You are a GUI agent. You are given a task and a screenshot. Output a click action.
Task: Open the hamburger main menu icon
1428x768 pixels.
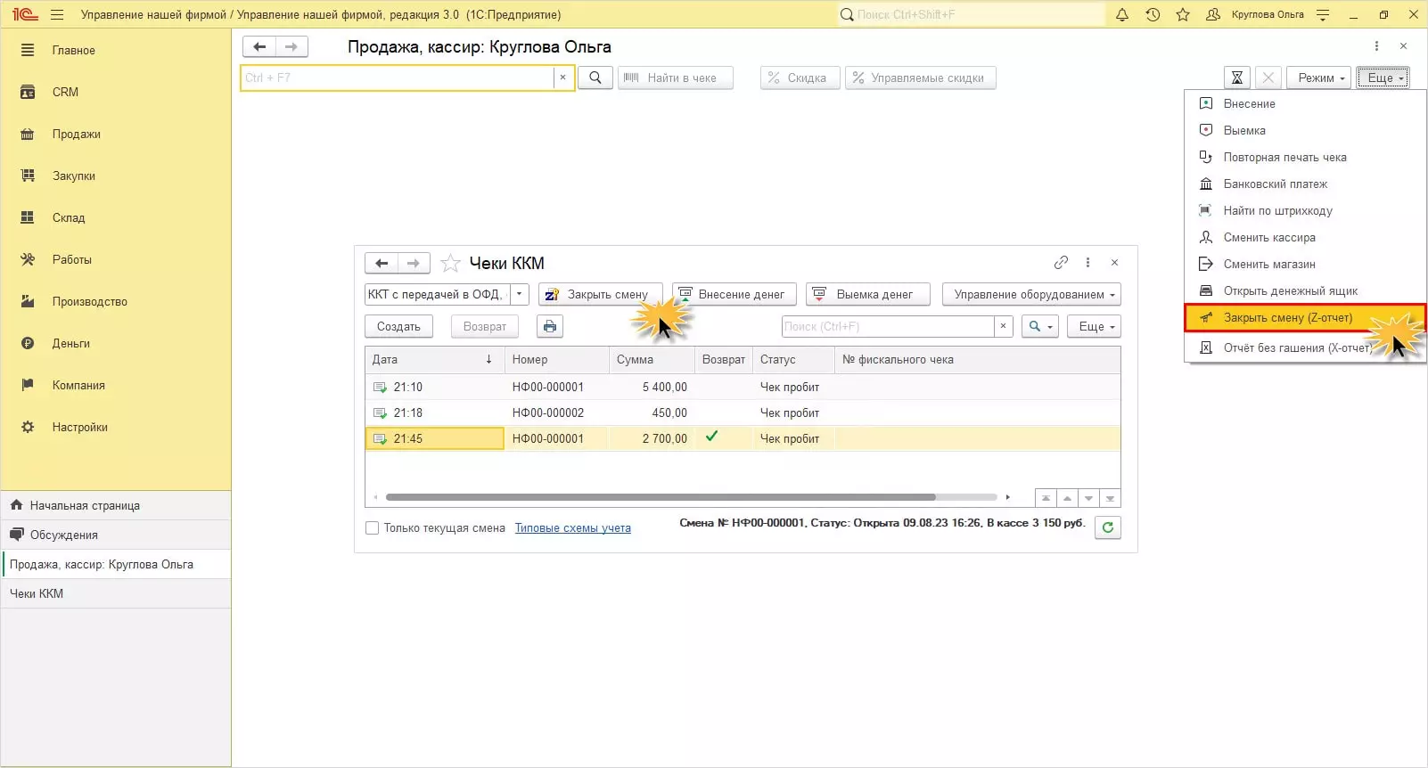57,14
